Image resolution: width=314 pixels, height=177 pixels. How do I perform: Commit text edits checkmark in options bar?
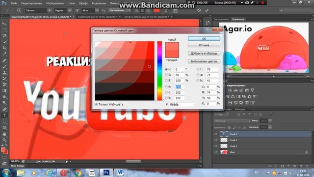[x=207, y=10]
